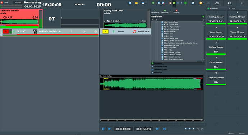Click the orange help question mark icon
248x135 pixels.
(x=201, y=3)
